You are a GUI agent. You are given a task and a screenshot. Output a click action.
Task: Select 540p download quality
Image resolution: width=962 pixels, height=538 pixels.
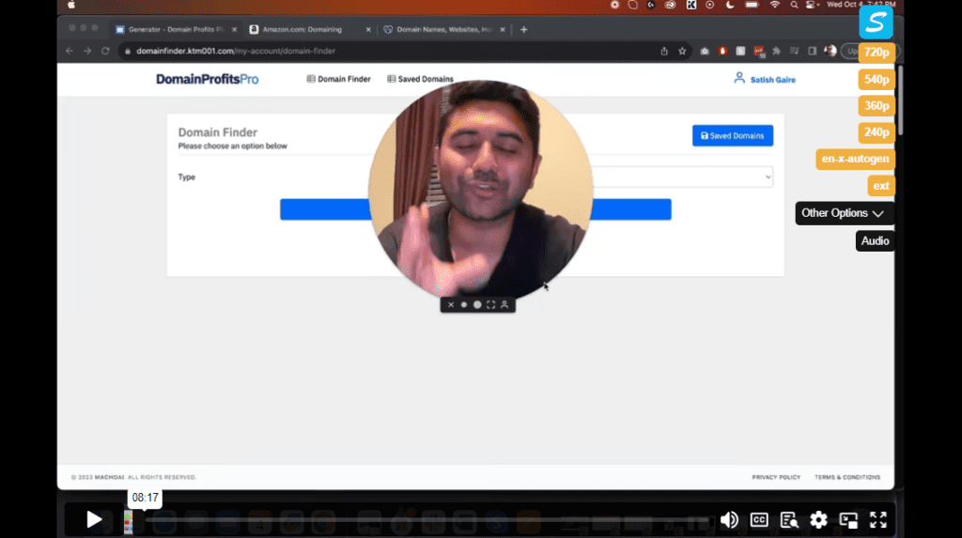pyautogui.click(x=877, y=79)
